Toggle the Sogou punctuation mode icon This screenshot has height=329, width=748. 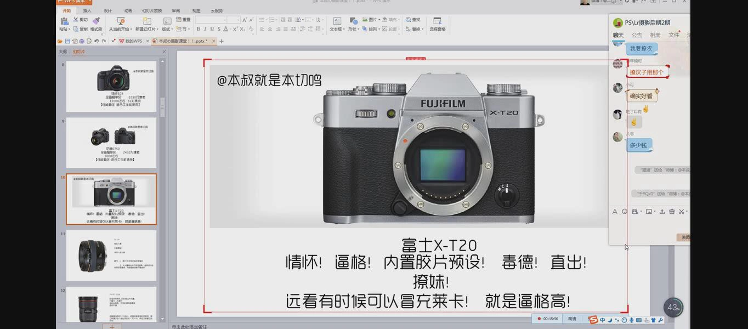(x=616, y=320)
